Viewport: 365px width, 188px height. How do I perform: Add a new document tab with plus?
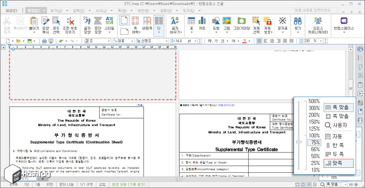pyautogui.click(x=43, y=179)
